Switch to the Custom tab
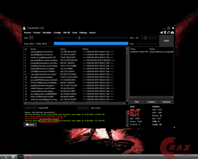Screen dimensions: 198x159 (x=152, y=102)
